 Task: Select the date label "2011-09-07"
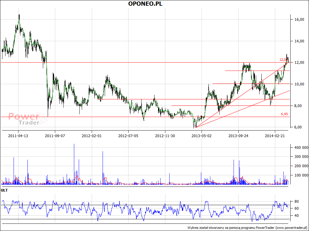[x=55, y=136]
